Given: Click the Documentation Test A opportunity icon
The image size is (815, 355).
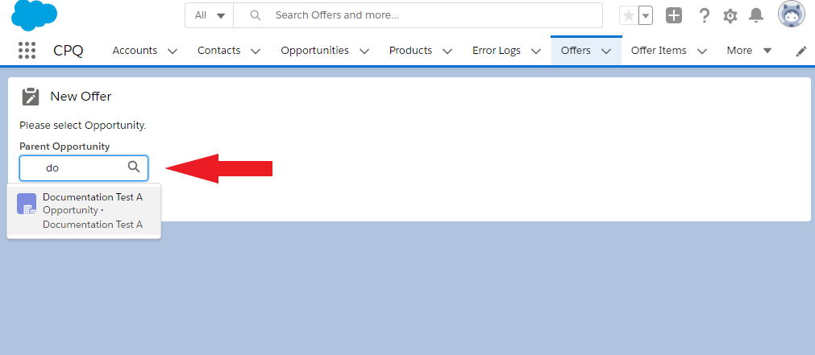Looking at the screenshot, I should [27, 204].
